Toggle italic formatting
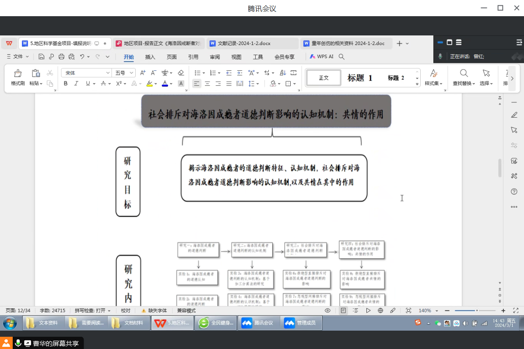524x349 pixels. 76,84
